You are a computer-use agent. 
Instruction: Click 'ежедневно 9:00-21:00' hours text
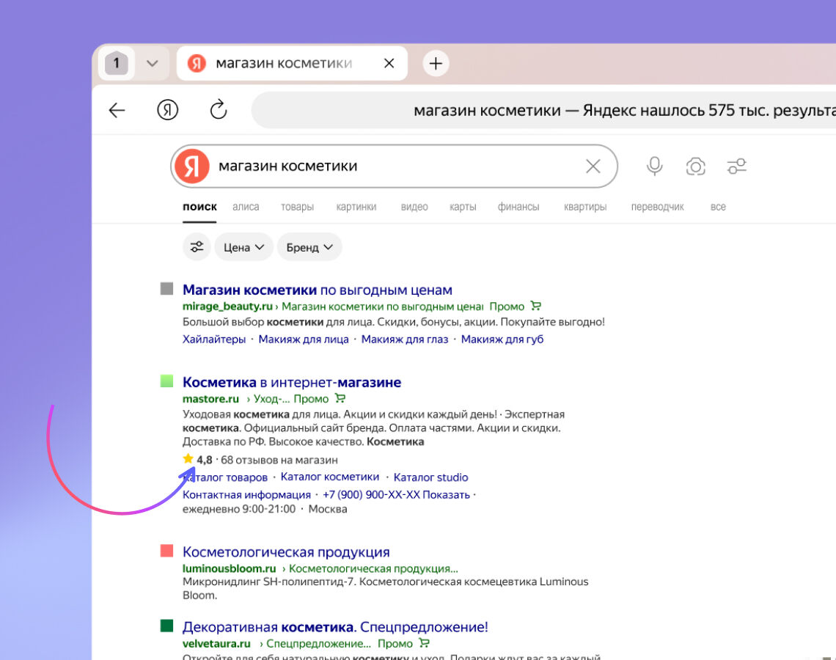(239, 509)
